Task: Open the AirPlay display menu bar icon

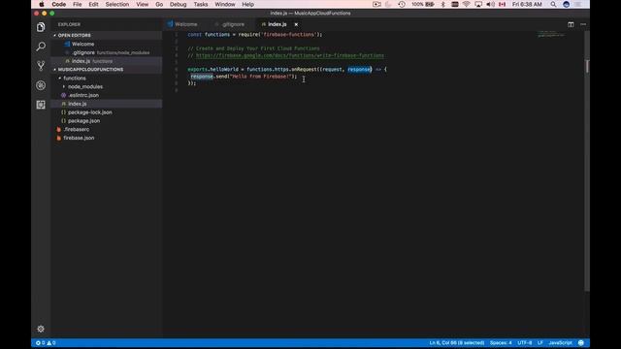Action: 478,4
